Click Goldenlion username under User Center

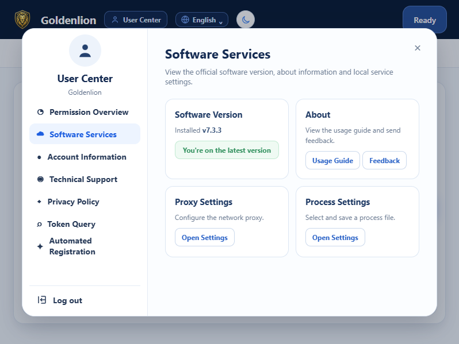point(85,92)
